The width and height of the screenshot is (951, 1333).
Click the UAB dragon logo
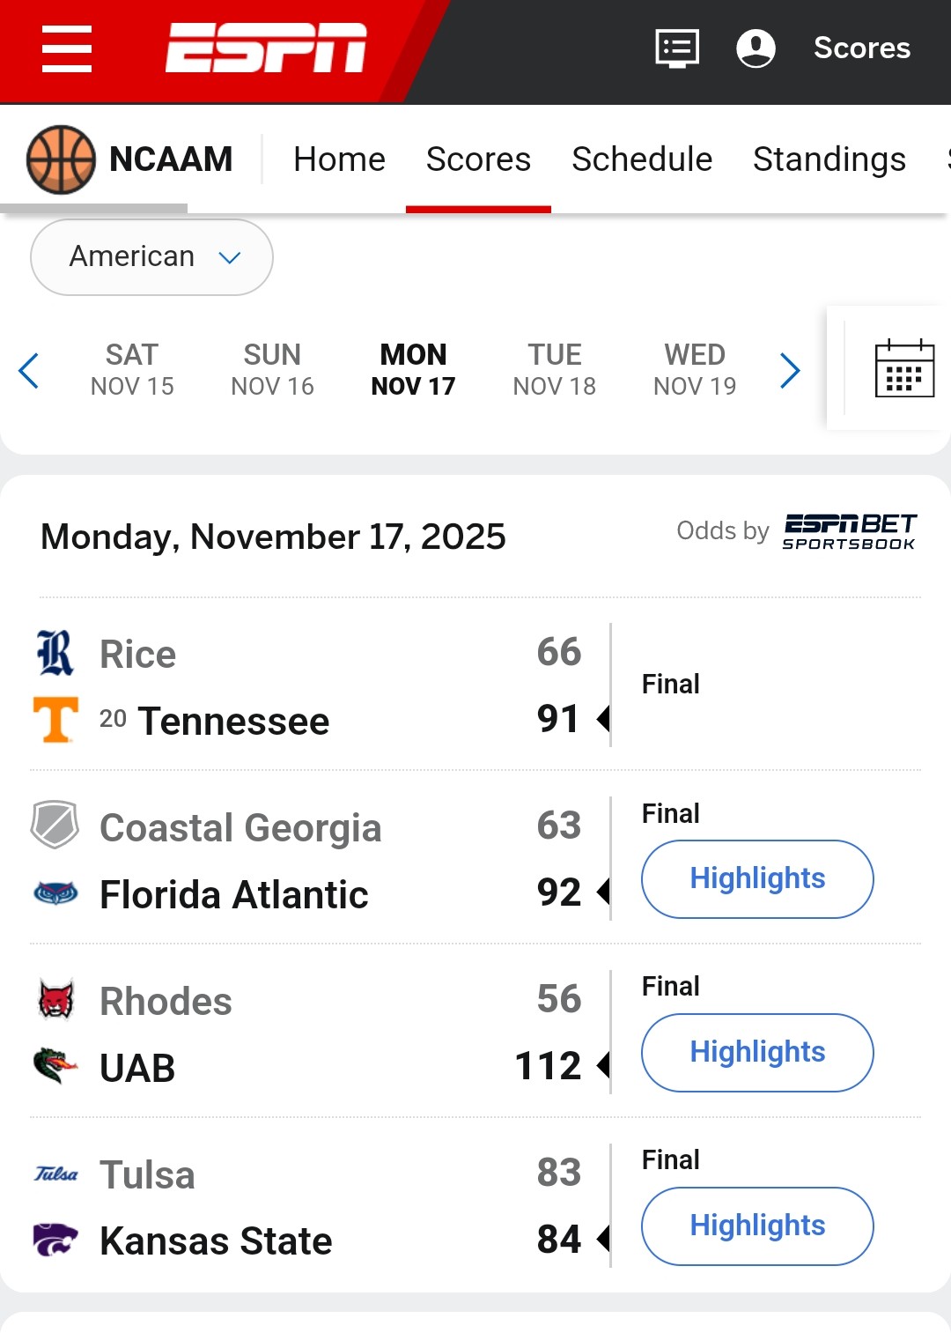tap(55, 1066)
